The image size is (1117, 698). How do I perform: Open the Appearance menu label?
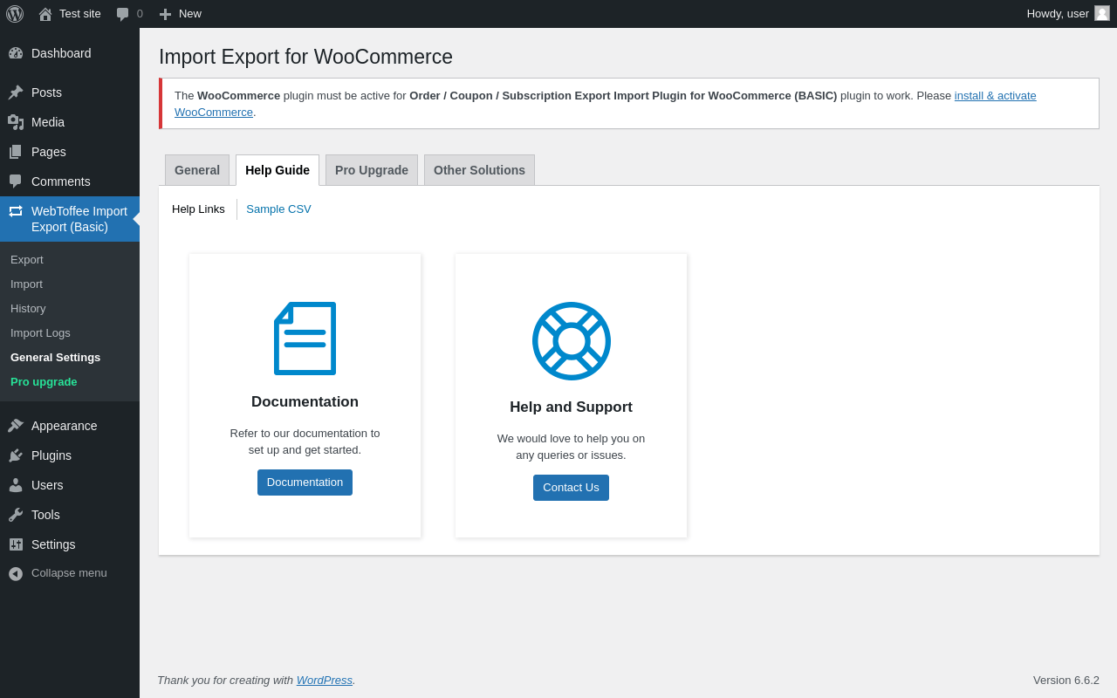[x=65, y=426]
